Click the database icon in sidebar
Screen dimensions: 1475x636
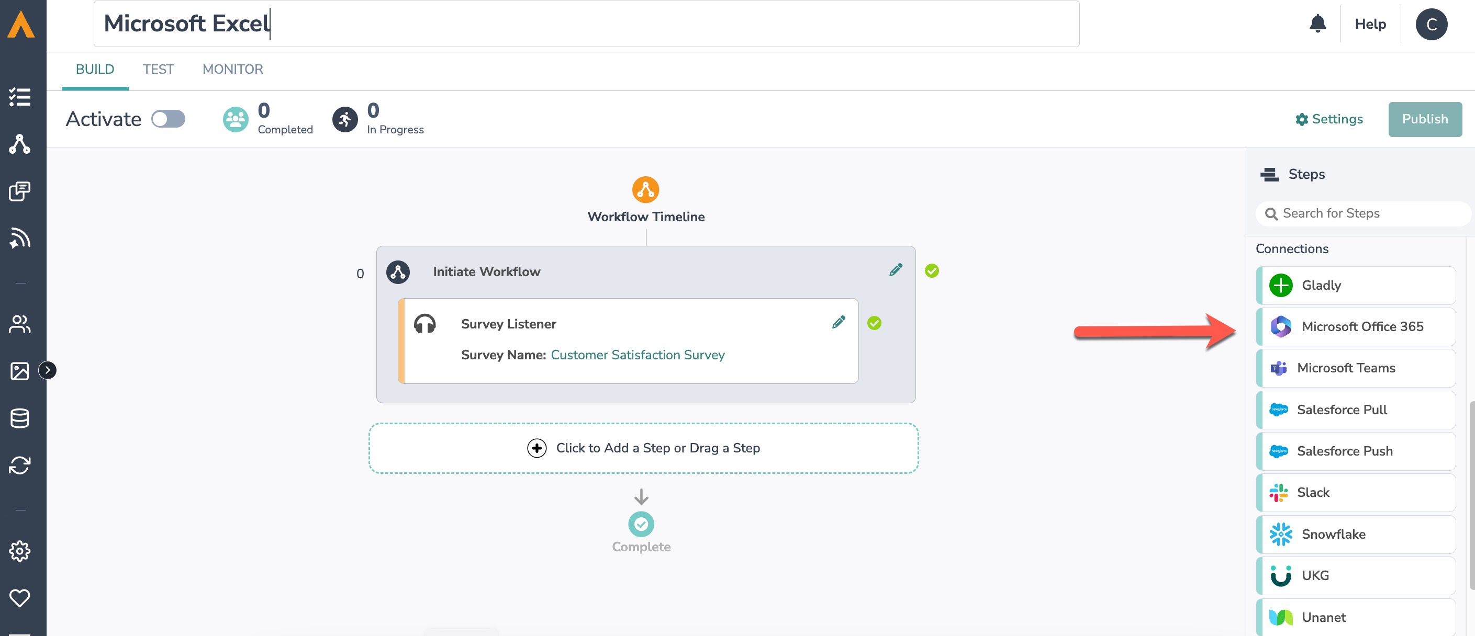tap(20, 418)
